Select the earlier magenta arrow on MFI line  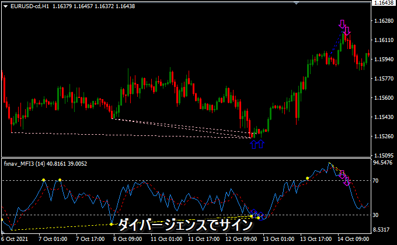[x=342, y=174]
